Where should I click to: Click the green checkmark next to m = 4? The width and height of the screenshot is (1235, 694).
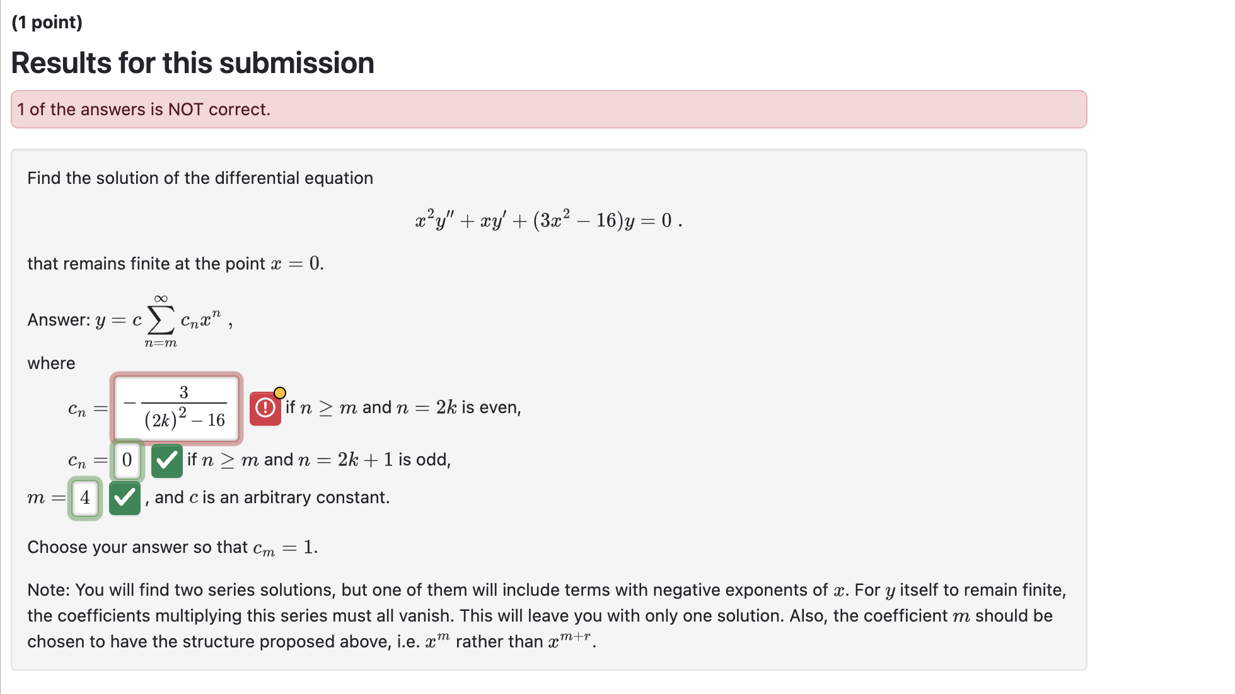(x=124, y=498)
